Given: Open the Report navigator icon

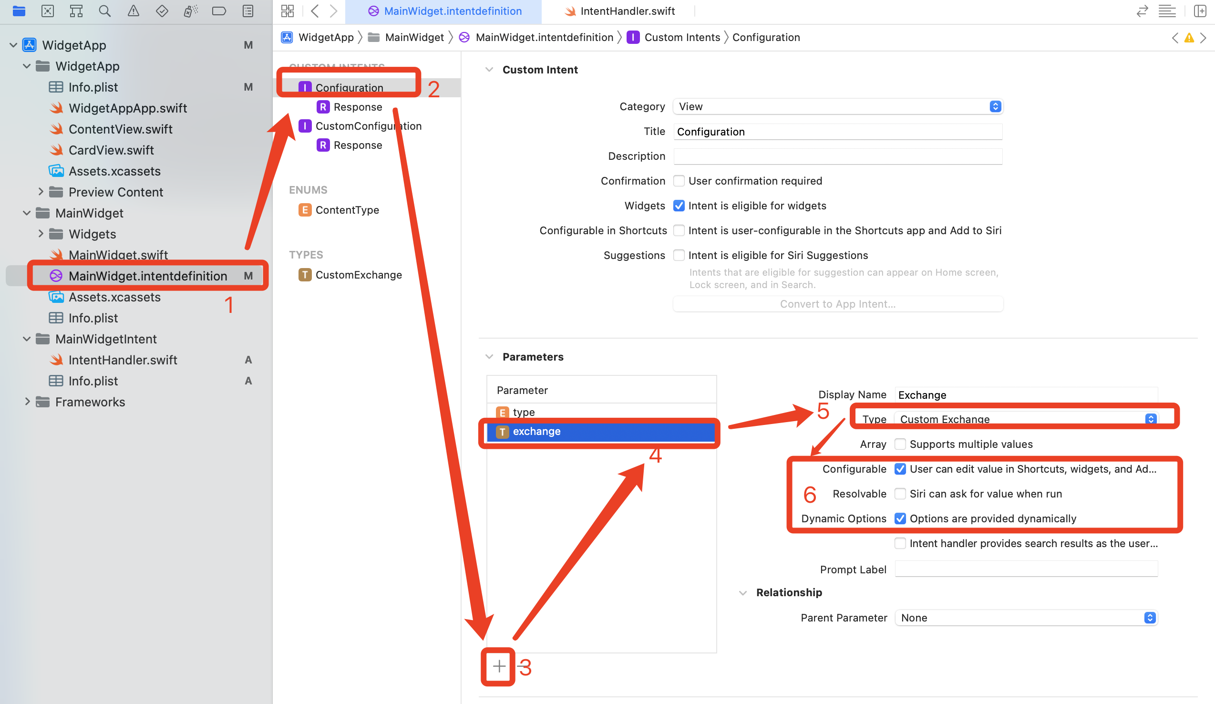Looking at the screenshot, I should pos(248,10).
